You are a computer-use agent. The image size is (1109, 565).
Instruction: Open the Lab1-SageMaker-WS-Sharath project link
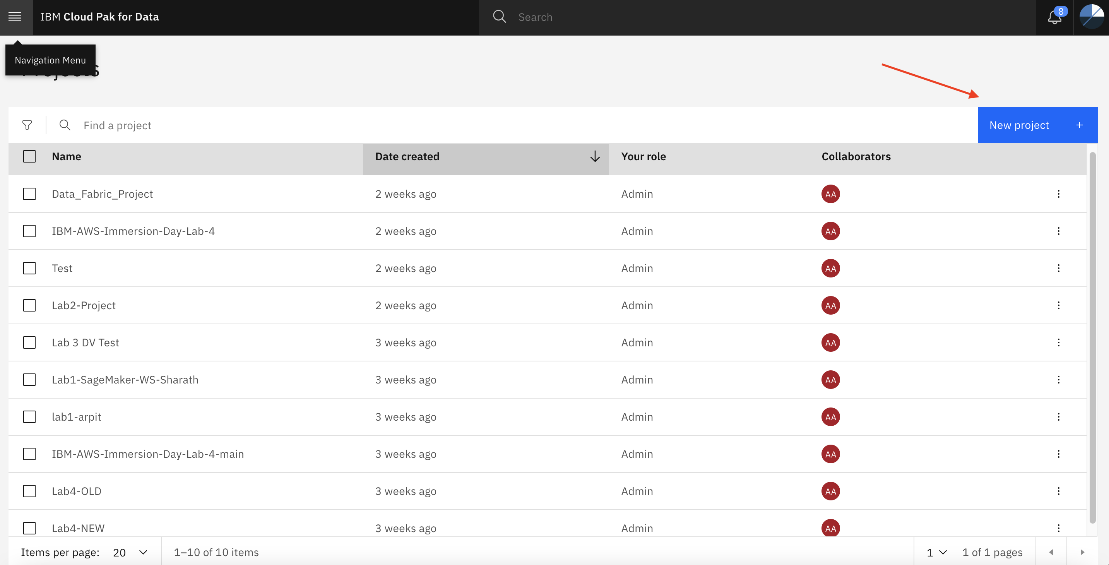click(x=125, y=380)
